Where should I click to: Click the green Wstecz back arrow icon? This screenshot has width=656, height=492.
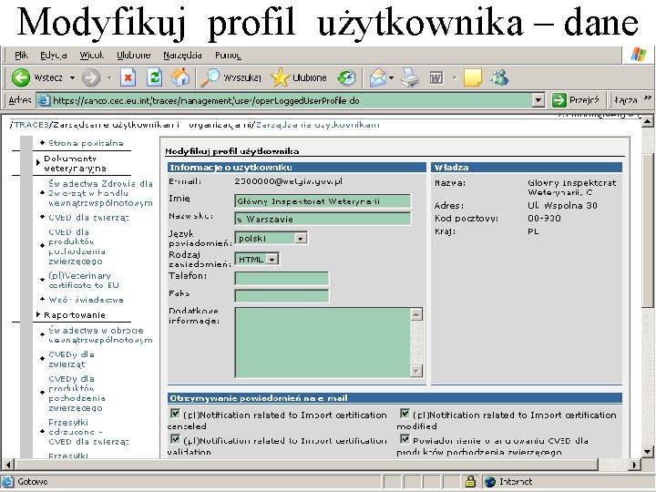(x=20, y=77)
